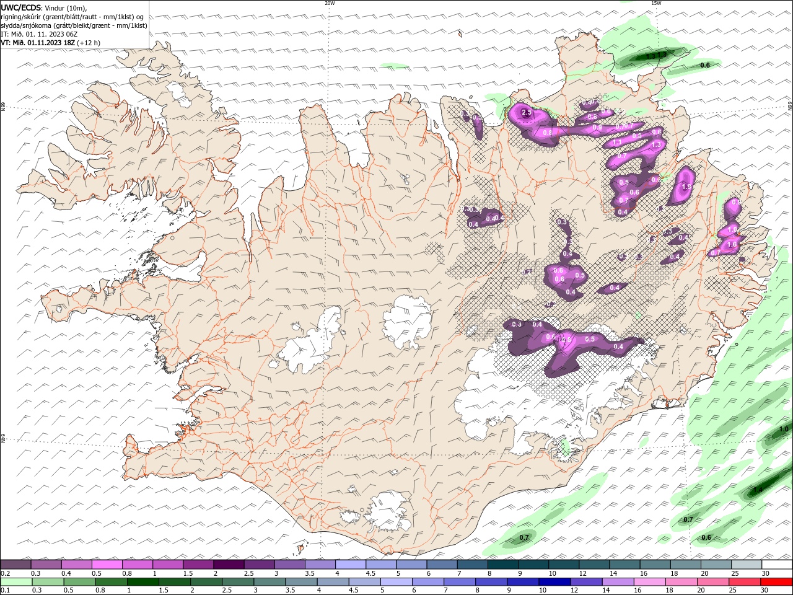The width and height of the screenshot is (793, 595).
Task: Click the green 1.4 rain value offshore southeast
Action: (x=757, y=490)
